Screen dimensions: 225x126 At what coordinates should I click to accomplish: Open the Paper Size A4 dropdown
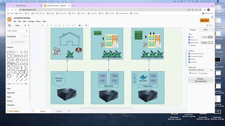point(200,70)
